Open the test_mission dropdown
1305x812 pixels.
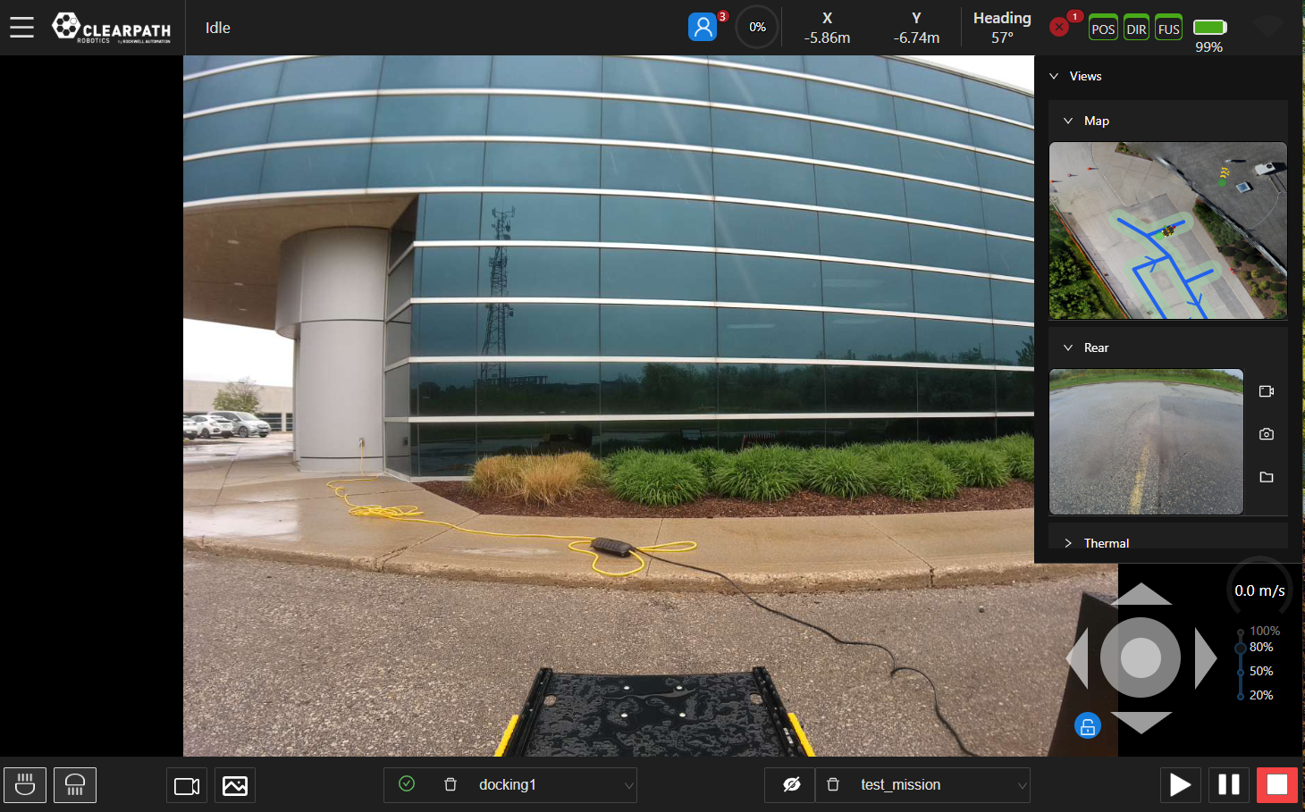[x=1022, y=785]
